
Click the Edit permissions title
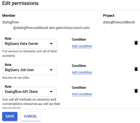pyautogui.click(x=20, y=3)
